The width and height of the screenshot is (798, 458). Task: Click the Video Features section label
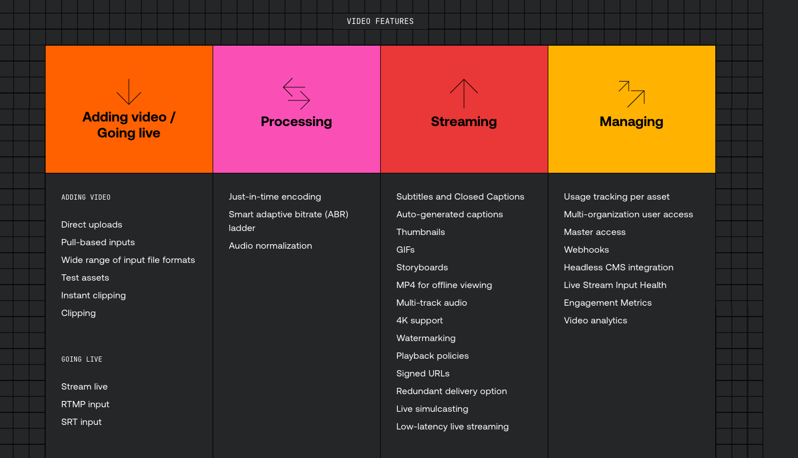(x=380, y=22)
